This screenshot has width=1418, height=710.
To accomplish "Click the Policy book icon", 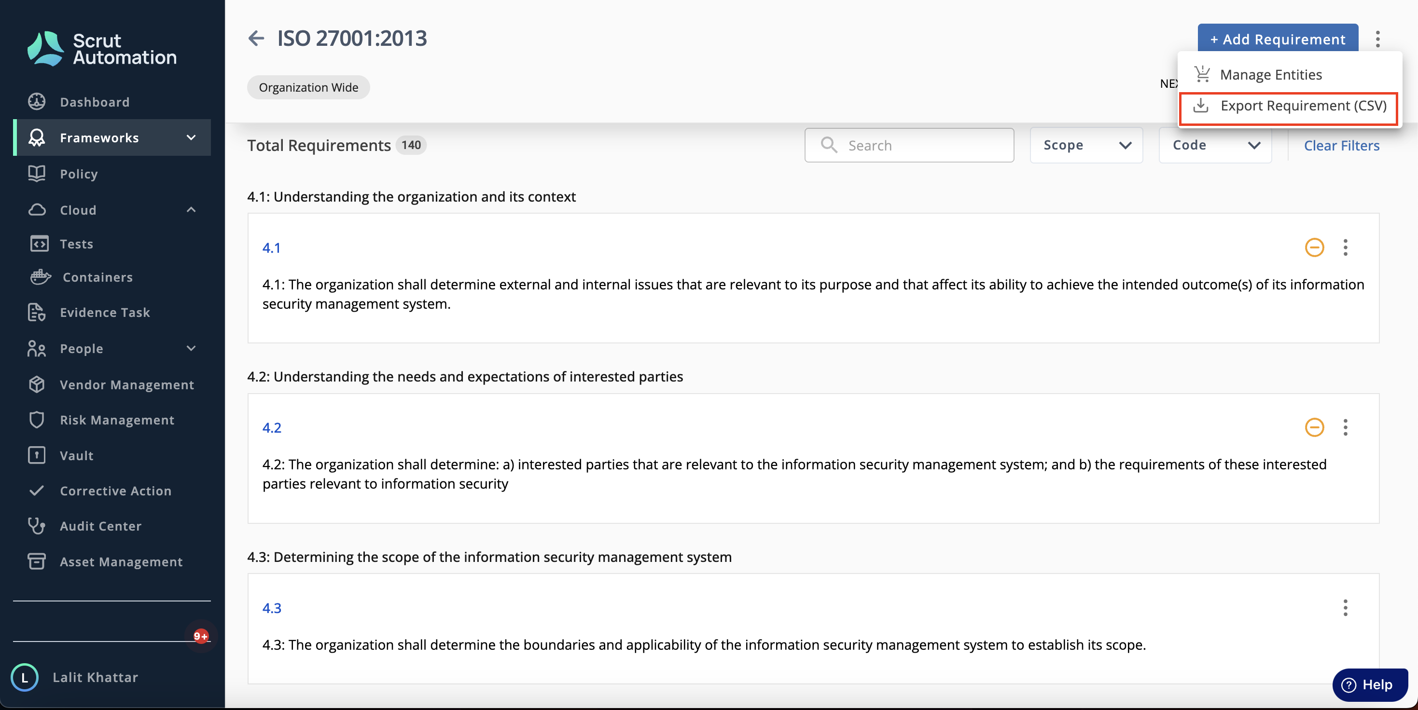I will pos(37,174).
